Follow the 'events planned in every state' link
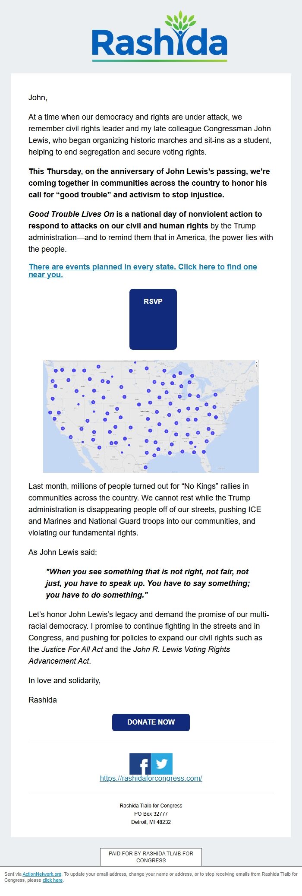This screenshot has height=896, width=302. tap(143, 270)
